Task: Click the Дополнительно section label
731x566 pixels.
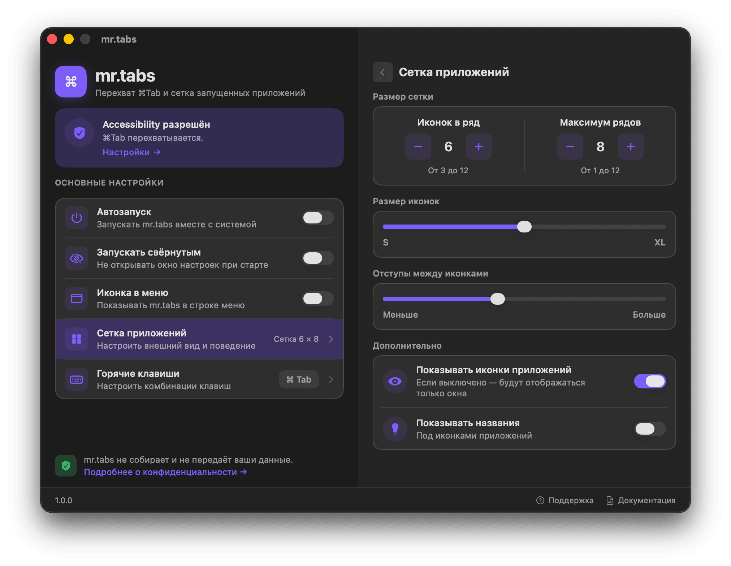Action: pos(407,346)
